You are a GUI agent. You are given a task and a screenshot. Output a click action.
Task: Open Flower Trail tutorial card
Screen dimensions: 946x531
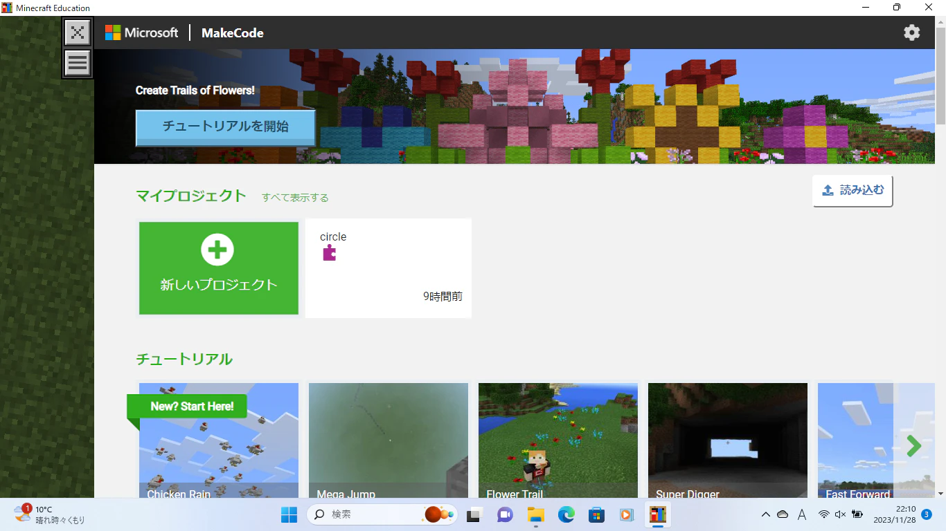coord(558,440)
